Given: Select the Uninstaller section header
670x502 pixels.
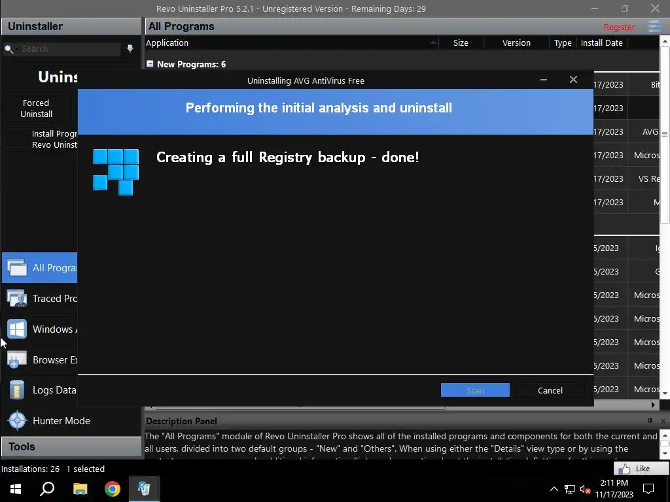Looking at the screenshot, I should click(x=71, y=26).
